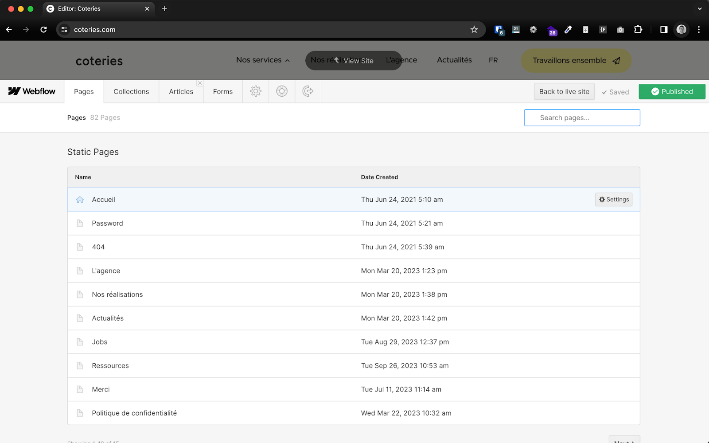This screenshot has height=443, width=709.
Task: Switch to the Collections tab
Action: tap(131, 91)
